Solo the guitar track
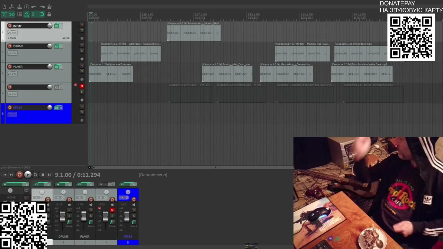The height and width of the screenshot is (249, 443). (82, 30)
